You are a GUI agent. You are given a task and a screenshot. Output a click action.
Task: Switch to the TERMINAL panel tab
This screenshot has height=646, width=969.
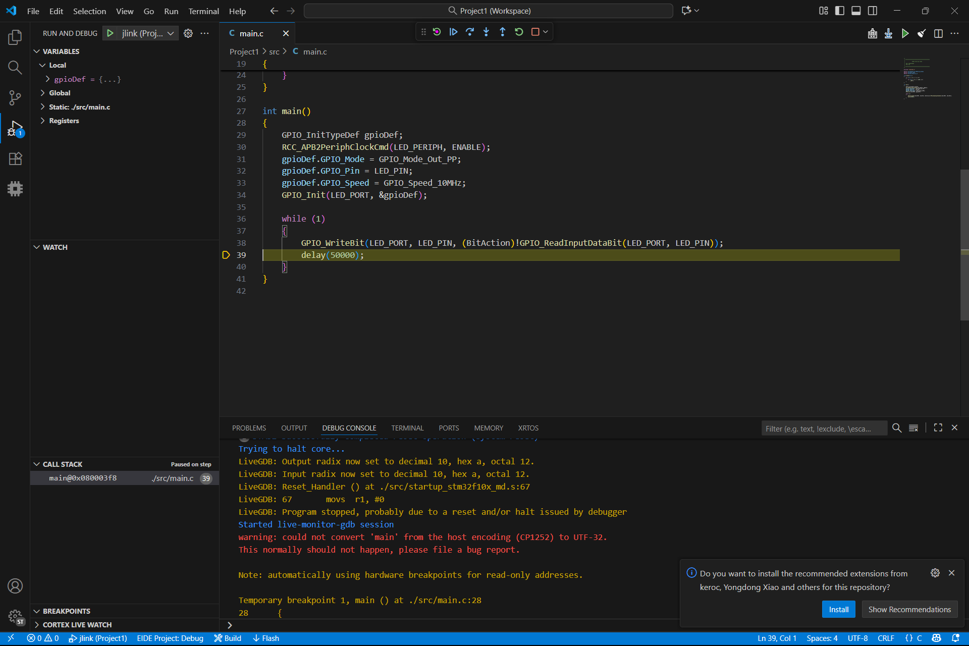coord(407,428)
